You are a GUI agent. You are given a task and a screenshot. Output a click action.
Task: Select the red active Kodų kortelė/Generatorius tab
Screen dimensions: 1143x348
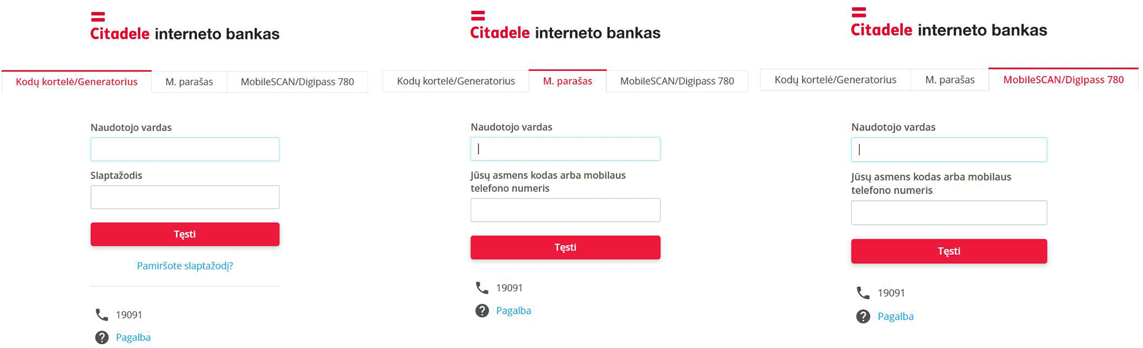point(77,82)
